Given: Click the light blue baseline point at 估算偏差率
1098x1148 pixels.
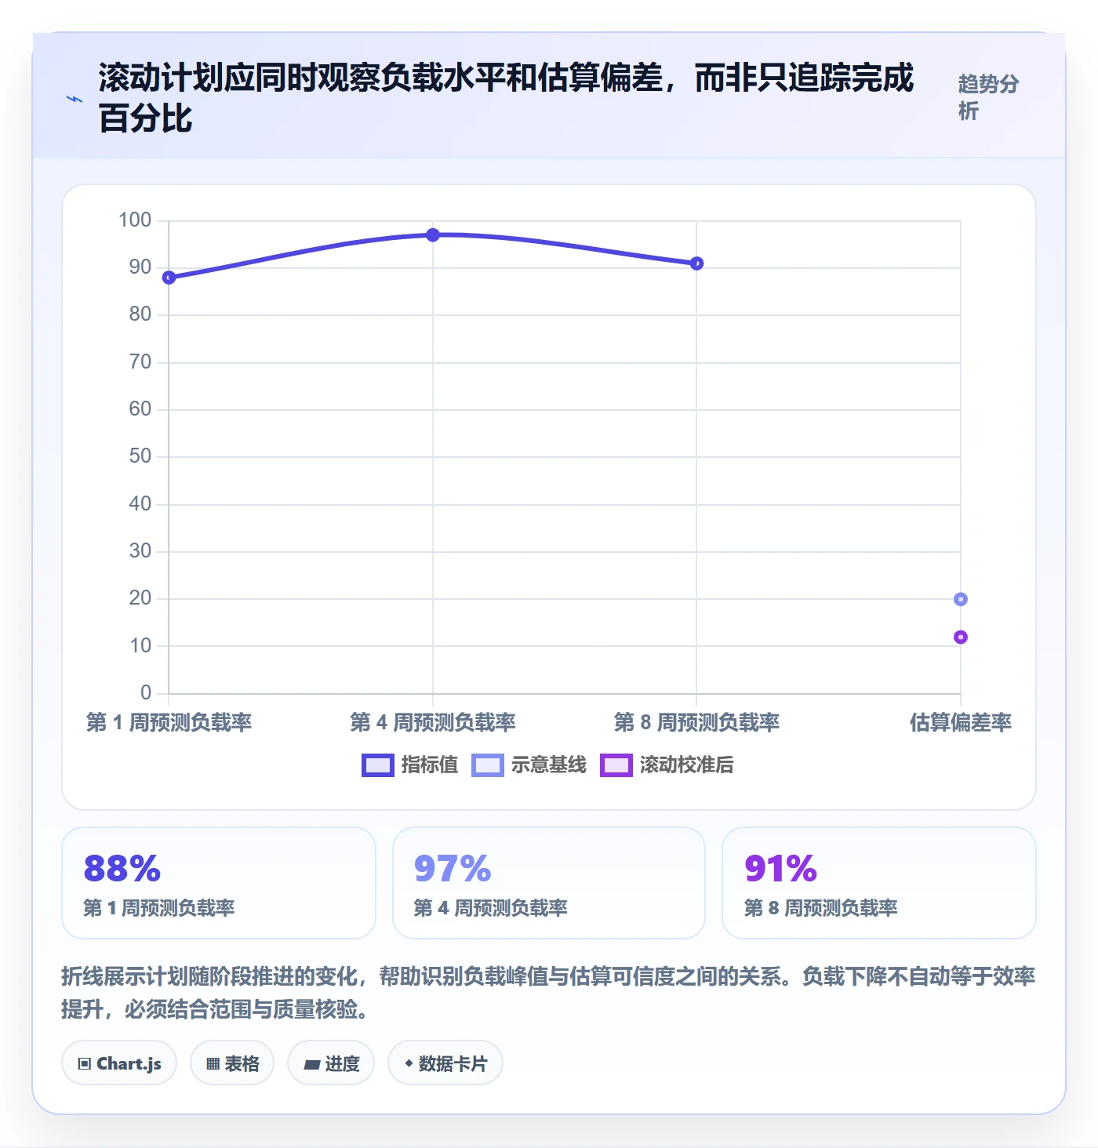Looking at the screenshot, I should click(961, 599).
